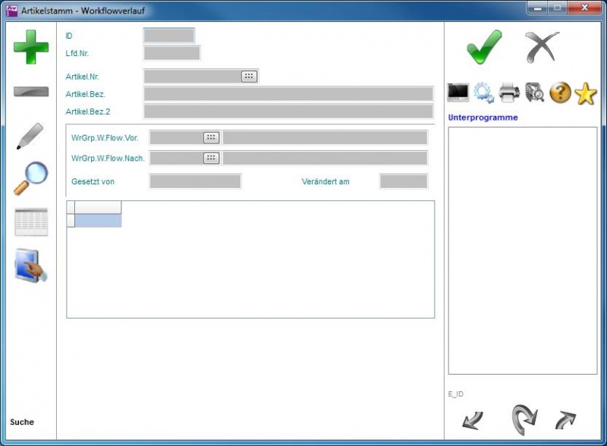Open settings via the blue gears icon

click(483, 93)
